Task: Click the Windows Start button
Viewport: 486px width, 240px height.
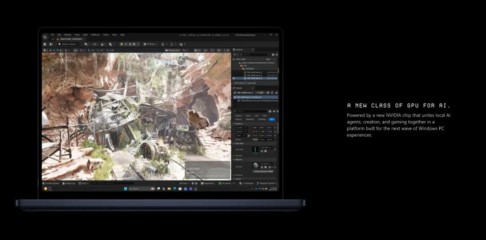Action: click(x=126, y=189)
